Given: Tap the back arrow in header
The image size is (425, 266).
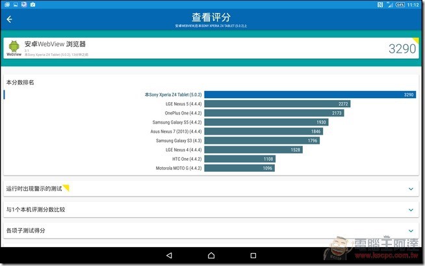Looking at the screenshot, I should [9, 20].
